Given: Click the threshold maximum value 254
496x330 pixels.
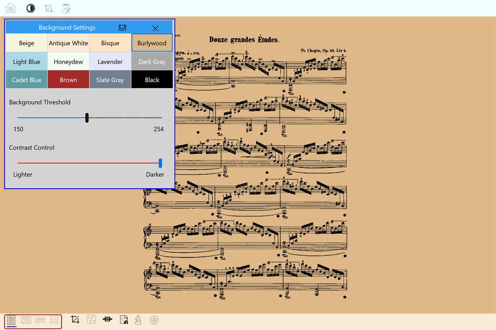Looking at the screenshot, I should 159,129.
